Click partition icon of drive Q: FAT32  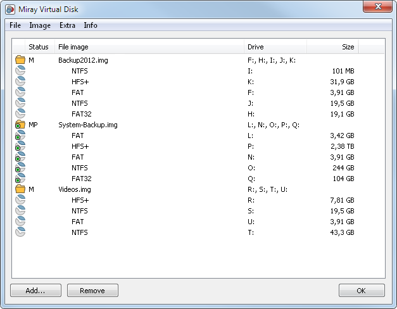pos(20,179)
